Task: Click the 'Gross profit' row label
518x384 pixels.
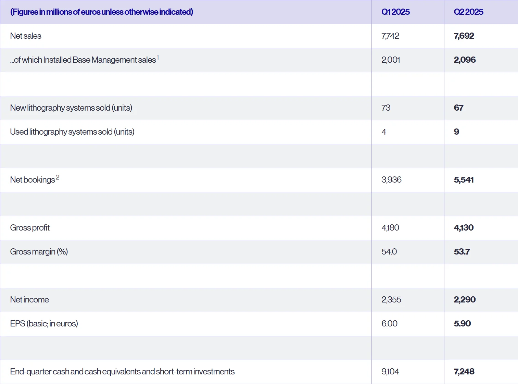Action: click(30, 228)
